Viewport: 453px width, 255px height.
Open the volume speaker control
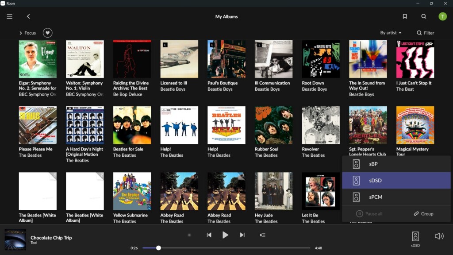(x=439, y=236)
